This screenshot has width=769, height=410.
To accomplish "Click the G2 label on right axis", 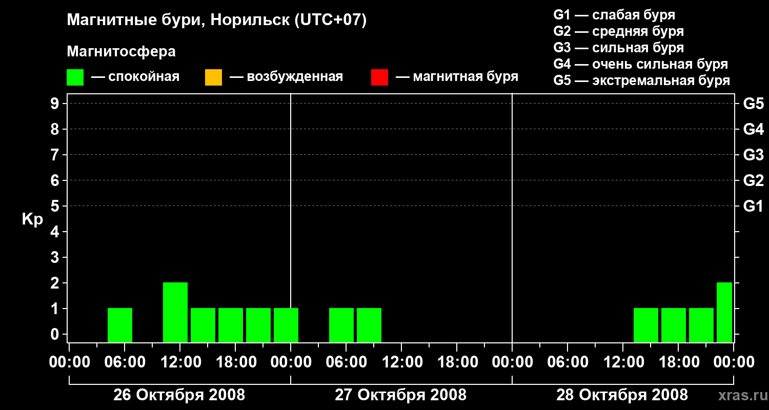I will 754,180.
